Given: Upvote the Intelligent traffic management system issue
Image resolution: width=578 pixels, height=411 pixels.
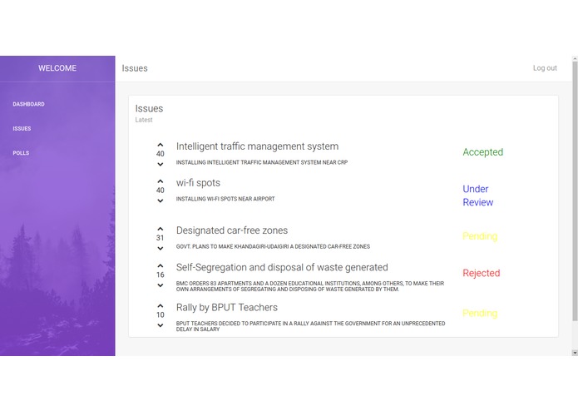Looking at the screenshot, I should point(160,145).
